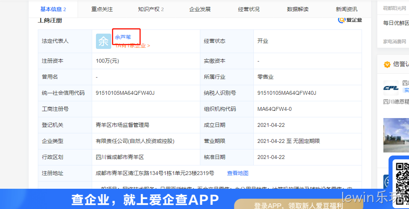Open the 知识产权 tab
Viewport: 409px width, 209px height.
(151, 10)
